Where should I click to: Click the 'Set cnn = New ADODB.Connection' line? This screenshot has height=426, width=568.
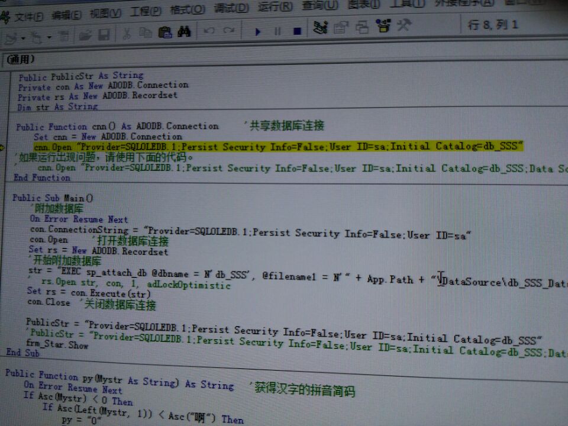click(108, 137)
